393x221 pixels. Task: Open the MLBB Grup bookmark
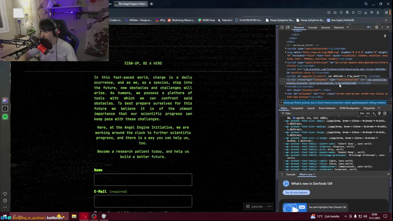coord(207,20)
